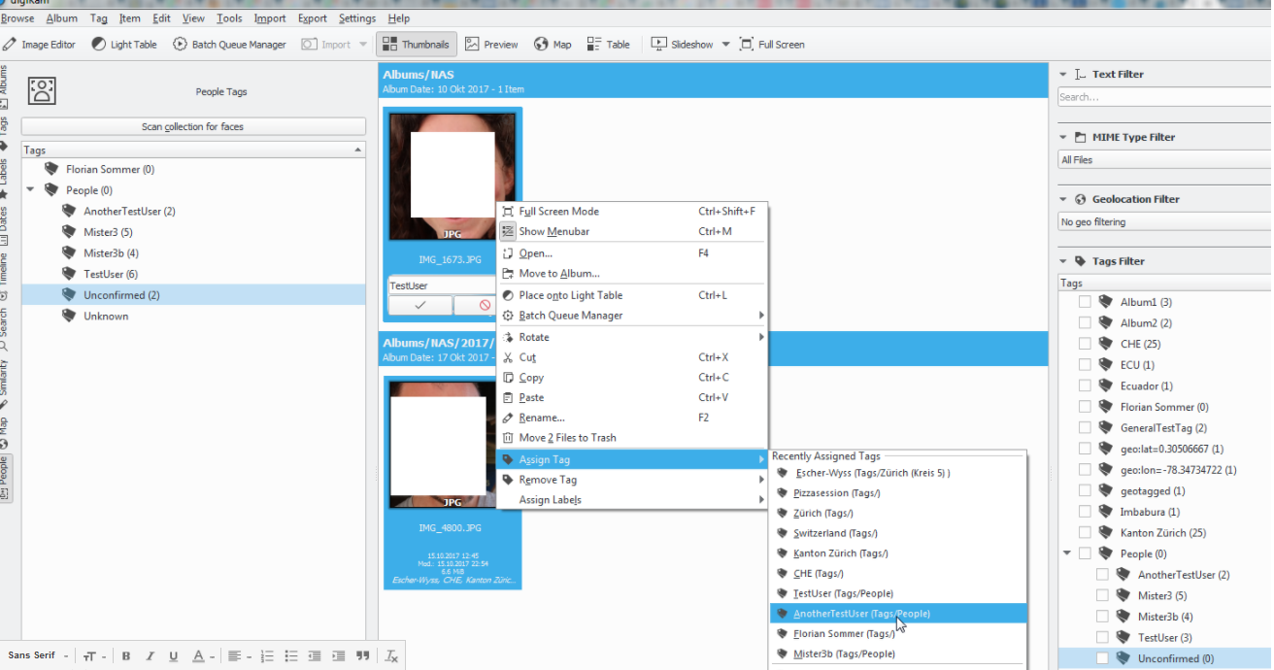The image size is (1274, 670).
Task: Switch to Map view in toolbar
Action: (553, 45)
